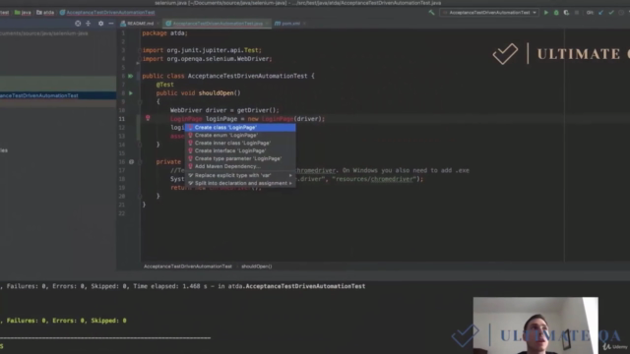
Task: Collapse code fold marker on line 3 imports
Action: 140,50
